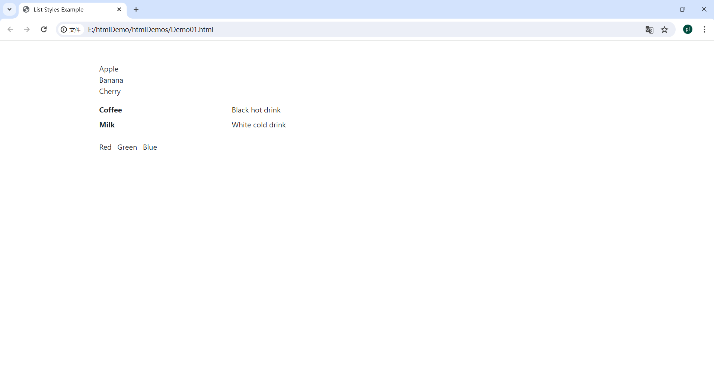Click the Blue list item

pyautogui.click(x=150, y=147)
